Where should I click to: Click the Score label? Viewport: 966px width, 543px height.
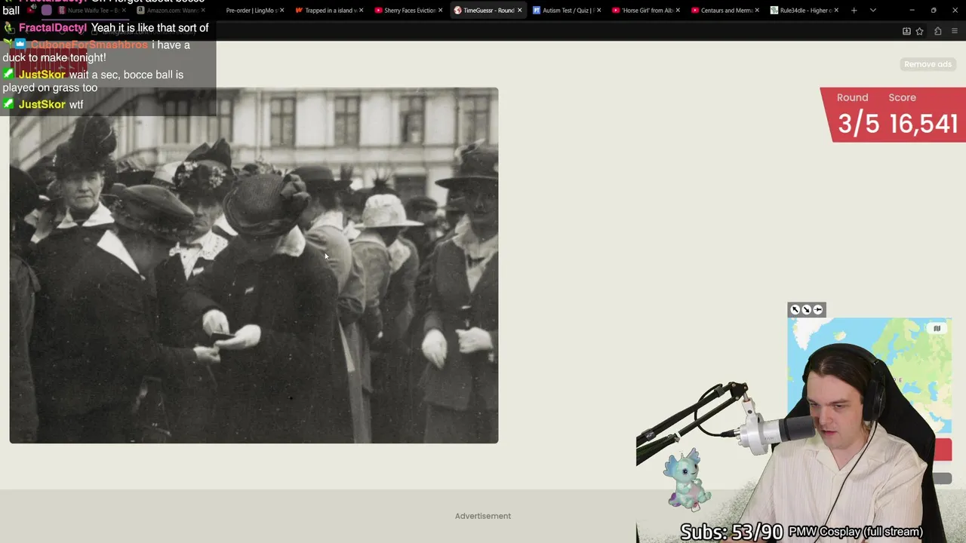point(902,97)
